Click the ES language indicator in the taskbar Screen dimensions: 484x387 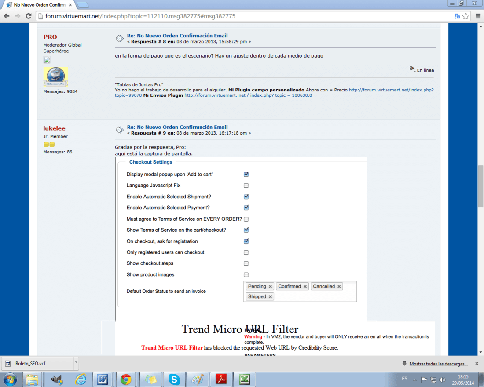(404, 379)
